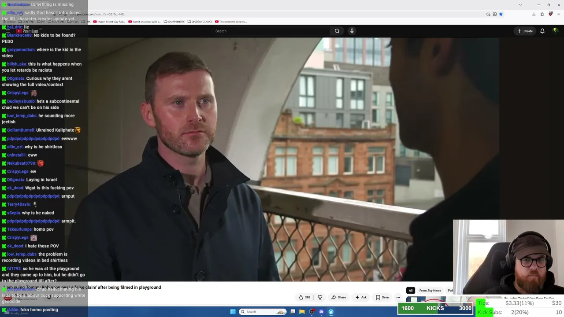Click chat username Takeurlumps

[19, 229]
